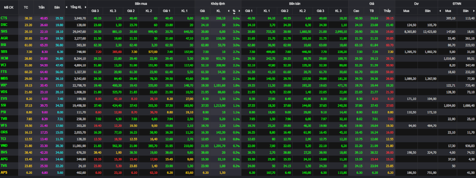Click the KL header under Khớp lệnh

pos(218,11)
